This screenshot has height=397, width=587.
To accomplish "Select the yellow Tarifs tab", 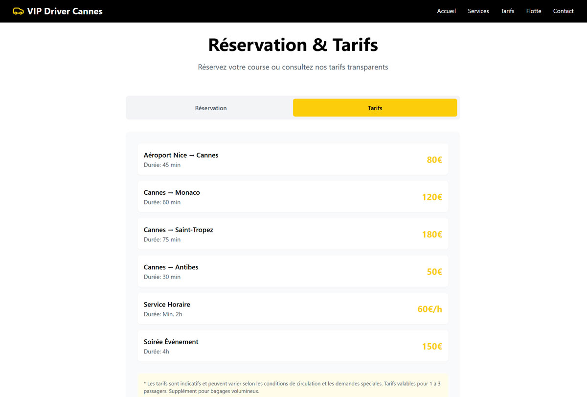I will pos(375,108).
